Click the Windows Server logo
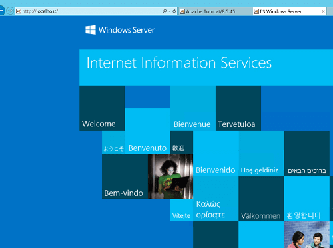Screen dimensions: 333x248 point(120,30)
